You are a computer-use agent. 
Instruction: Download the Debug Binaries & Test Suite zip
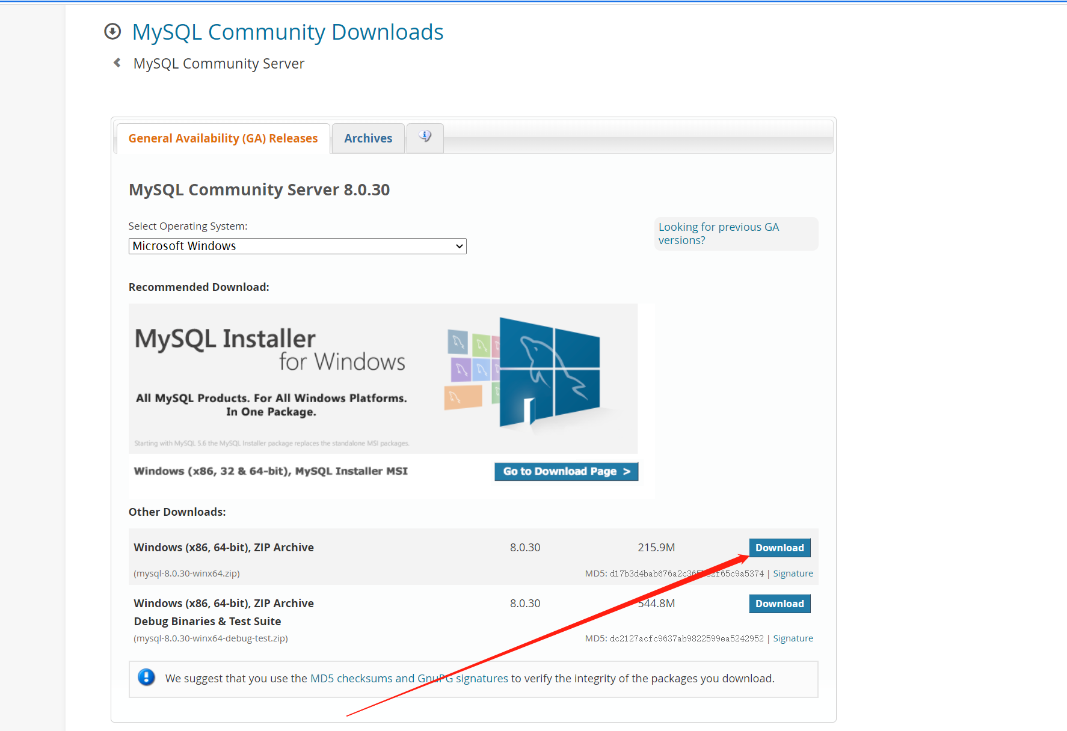(779, 604)
